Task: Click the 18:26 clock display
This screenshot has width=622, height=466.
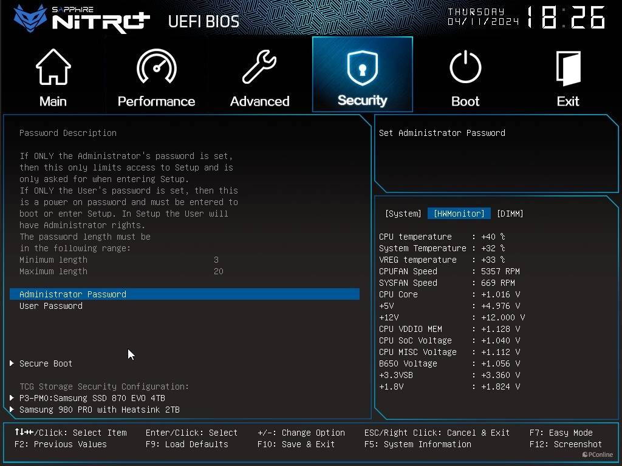Action: 566,18
